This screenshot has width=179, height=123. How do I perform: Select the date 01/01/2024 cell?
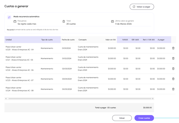click(x=66, y=48)
